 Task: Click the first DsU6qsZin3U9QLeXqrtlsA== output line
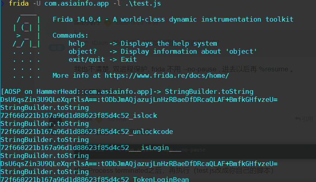pyautogui.click(x=139, y=99)
